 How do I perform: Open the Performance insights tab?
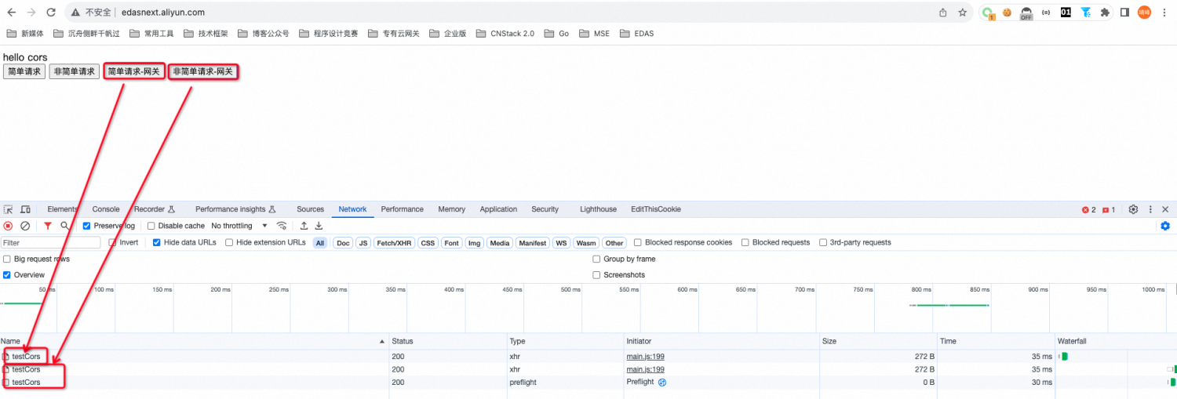click(x=235, y=209)
